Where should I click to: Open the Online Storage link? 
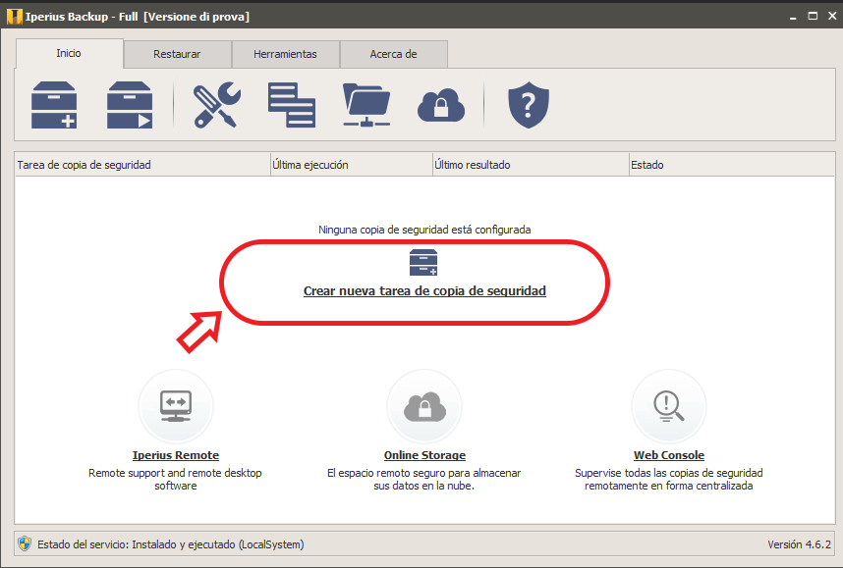424,455
